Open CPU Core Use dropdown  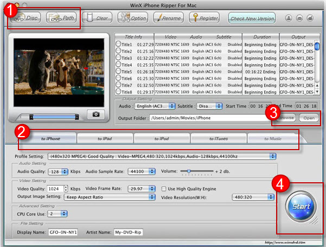[x=57, y=214]
